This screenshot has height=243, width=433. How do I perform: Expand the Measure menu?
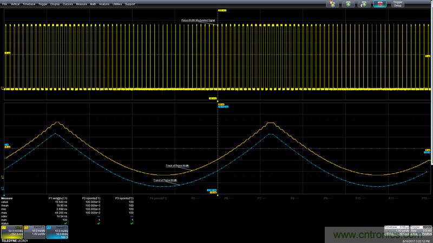point(81,3)
